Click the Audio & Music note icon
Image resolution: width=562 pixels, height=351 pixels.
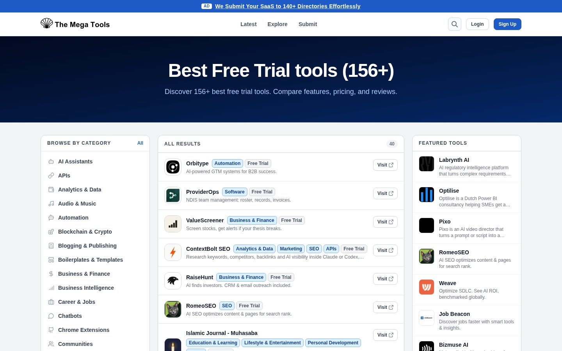pyautogui.click(x=51, y=204)
